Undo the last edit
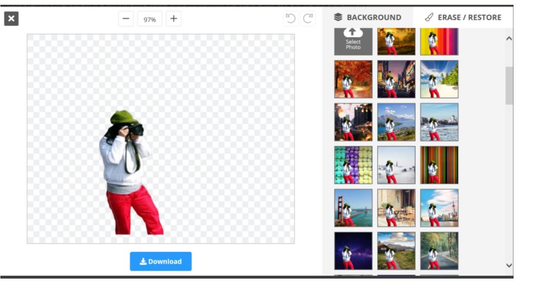This screenshot has height=283, width=538. tap(291, 18)
